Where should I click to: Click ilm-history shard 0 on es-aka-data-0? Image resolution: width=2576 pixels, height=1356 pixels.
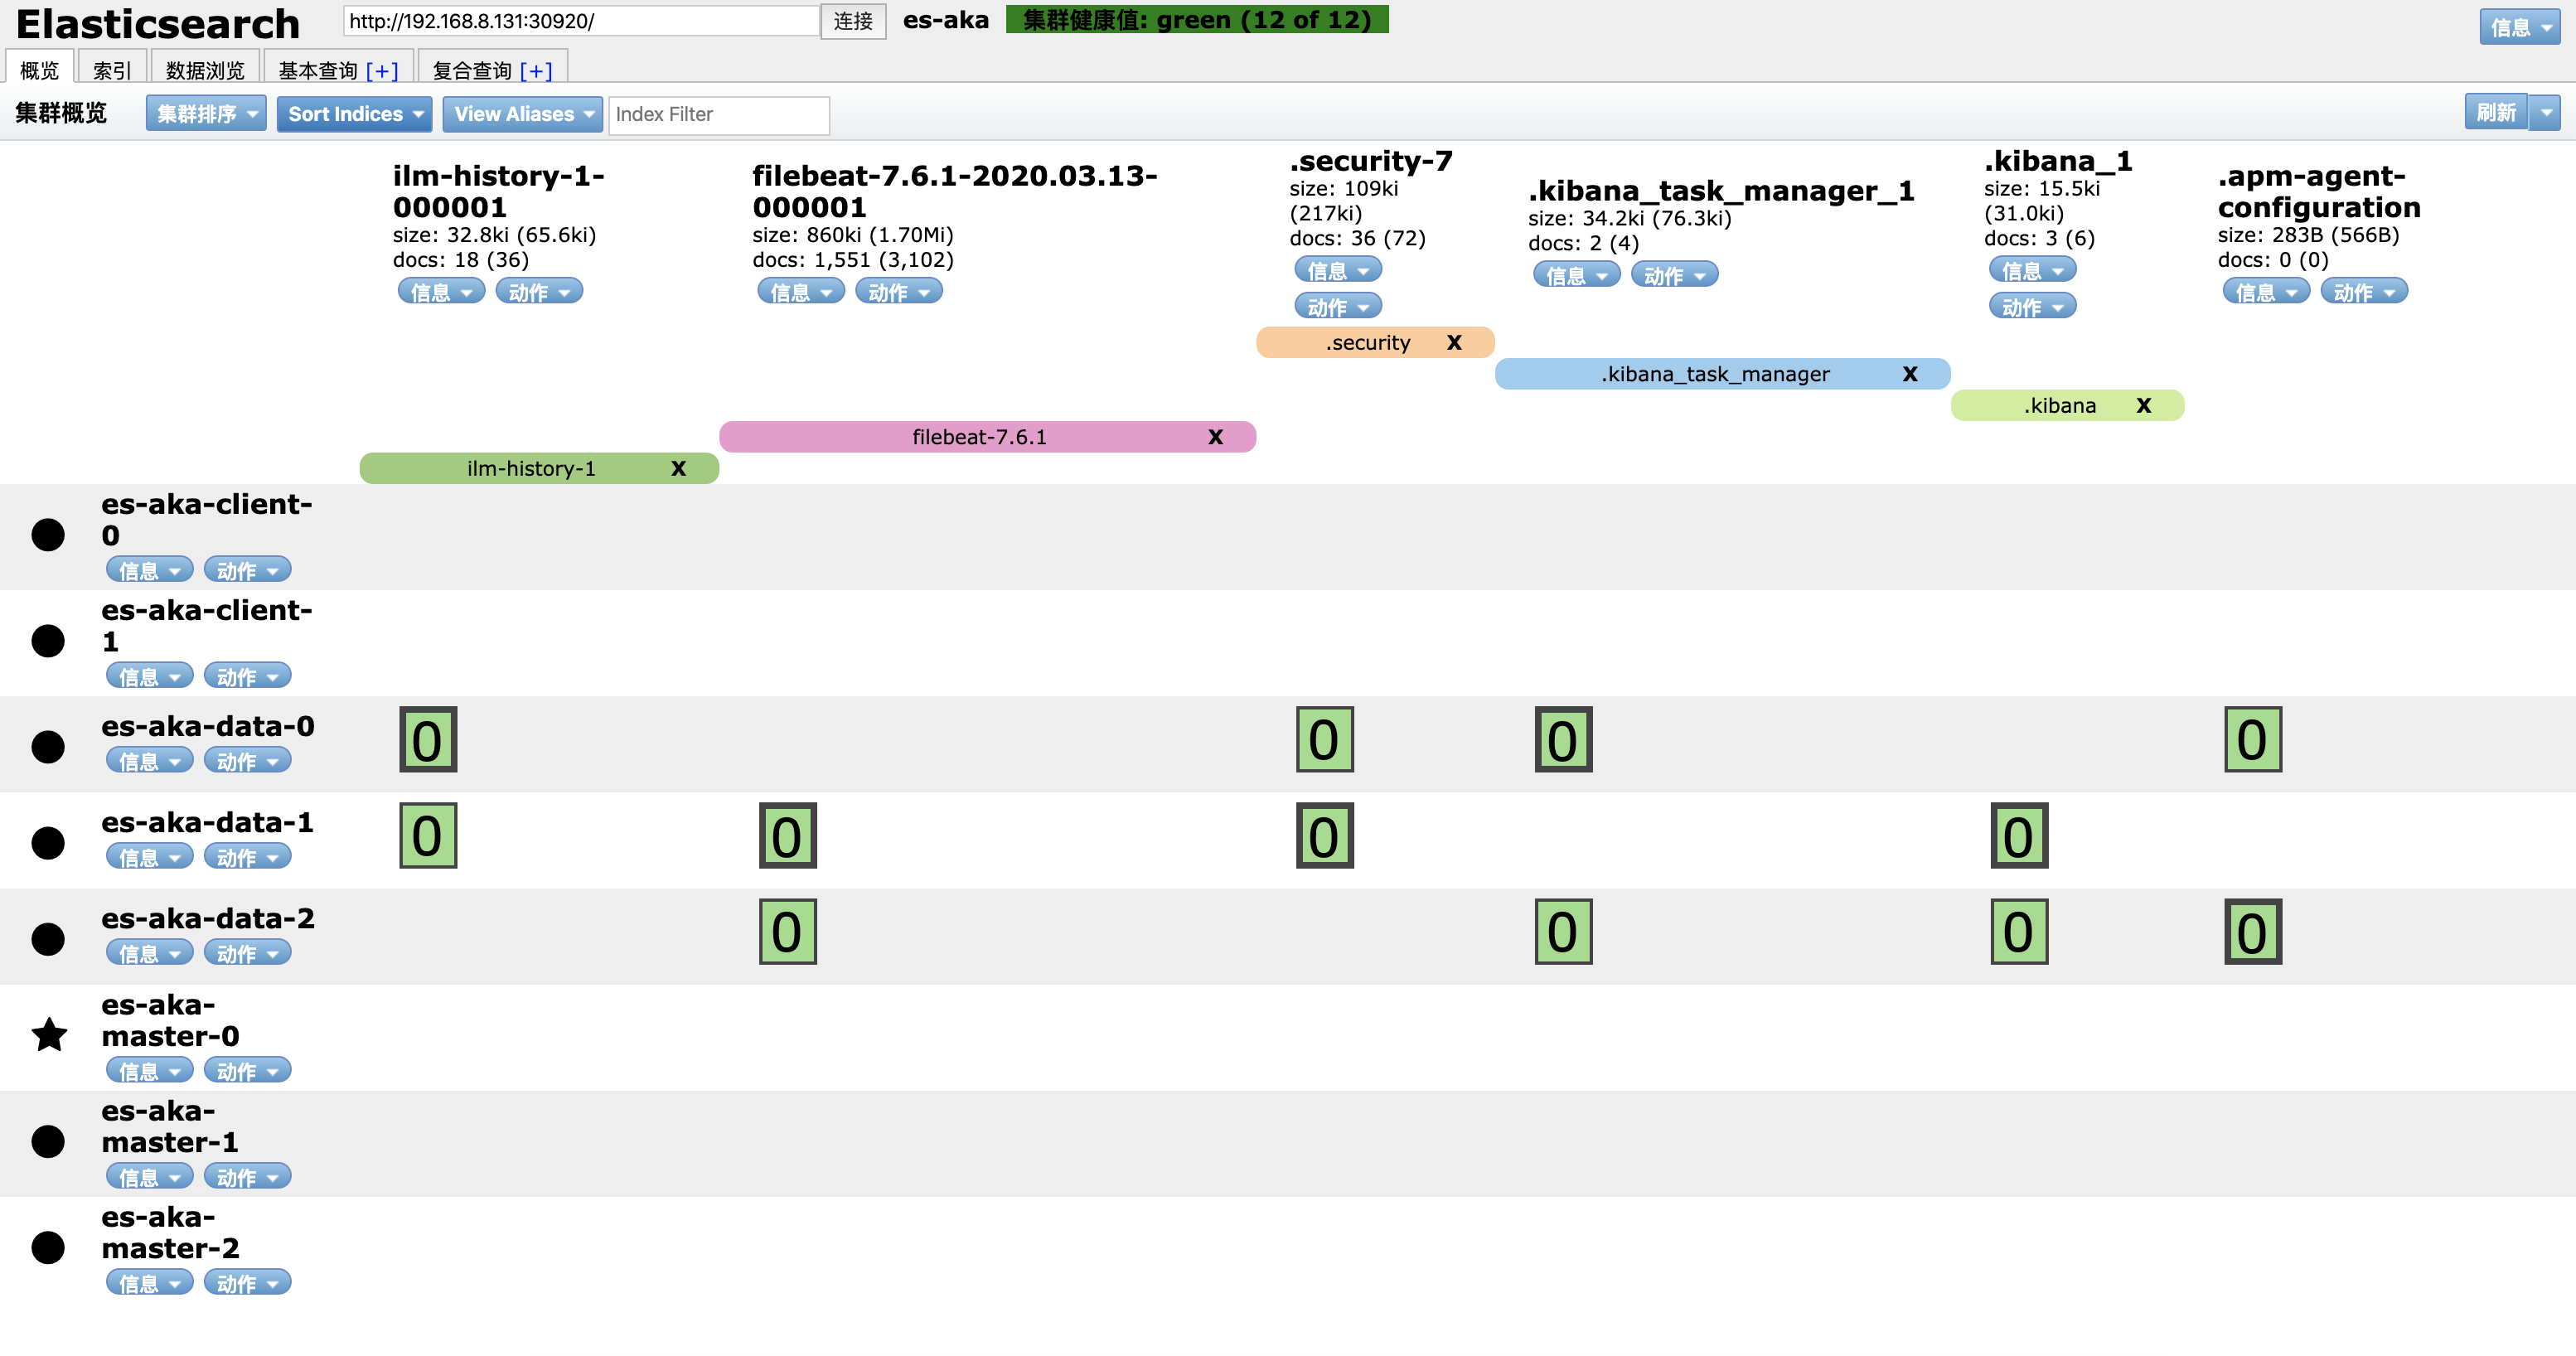click(x=428, y=740)
